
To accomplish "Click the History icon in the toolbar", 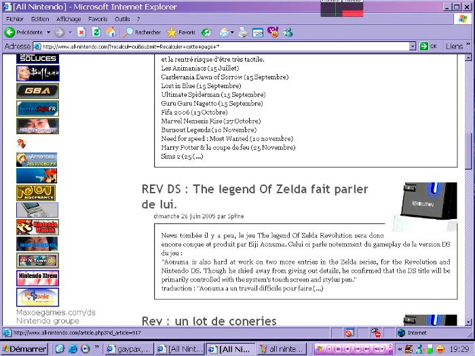I will (x=206, y=32).
